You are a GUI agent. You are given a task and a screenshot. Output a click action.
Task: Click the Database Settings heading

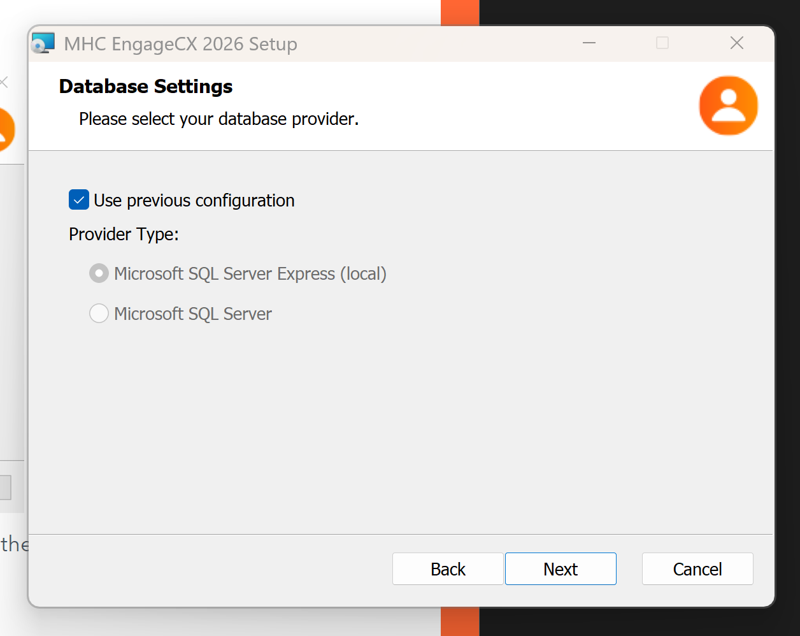146,86
